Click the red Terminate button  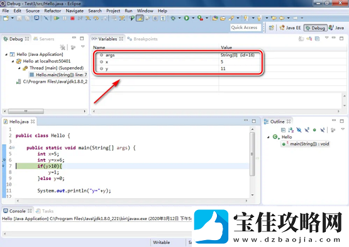(72, 18)
